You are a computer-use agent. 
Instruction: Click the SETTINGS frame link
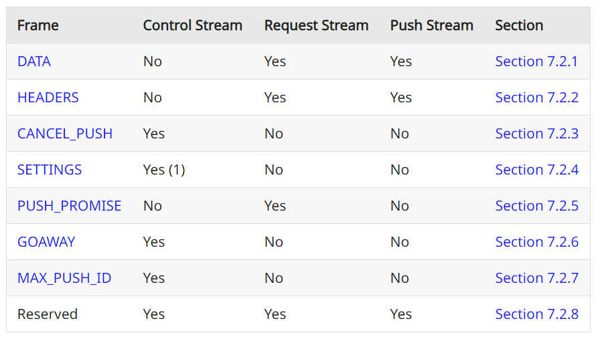coord(50,170)
